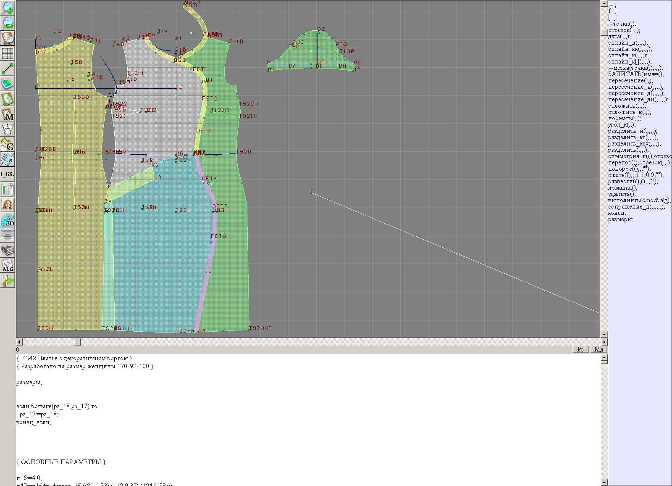Toggle the grid display icon
Viewport: 672px width, 486px height.
pos(8,53)
